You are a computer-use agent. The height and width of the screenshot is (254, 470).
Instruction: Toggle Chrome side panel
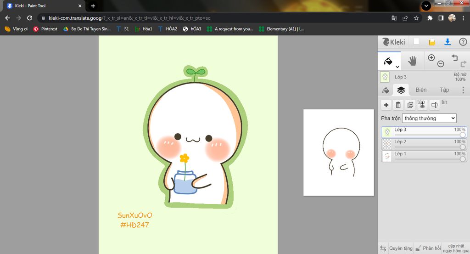point(441,18)
